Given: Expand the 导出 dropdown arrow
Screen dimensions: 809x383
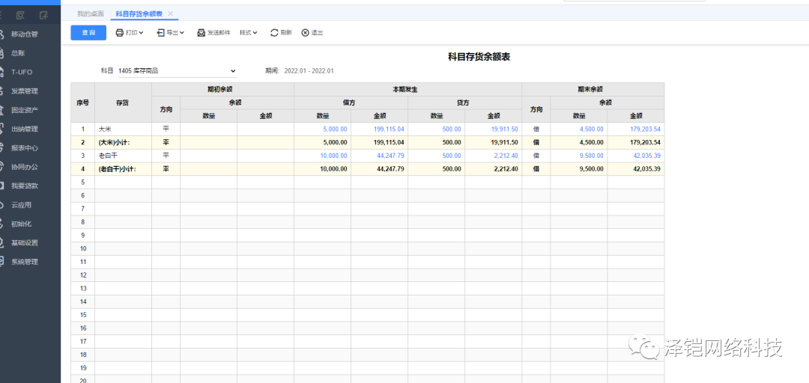Looking at the screenshot, I should coord(182,33).
